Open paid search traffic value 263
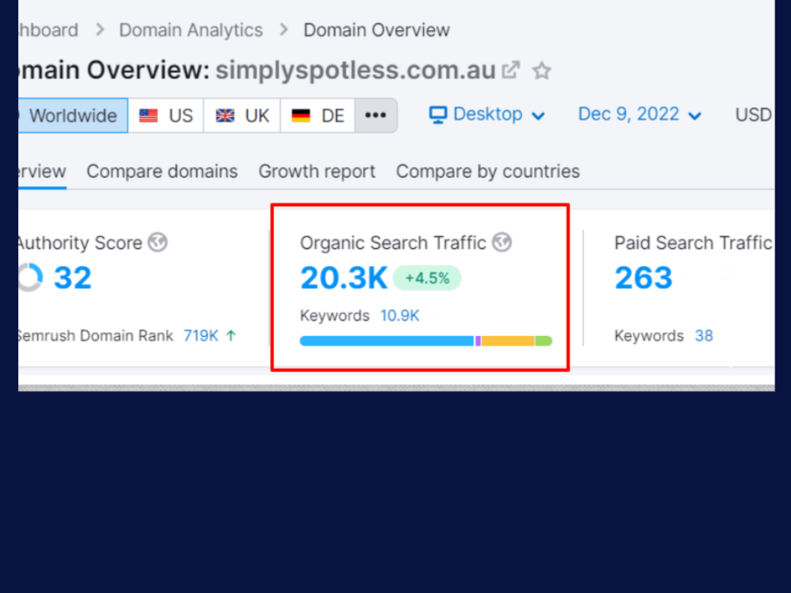Screen dimensions: 791x593 pyautogui.click(x=644, y=278)
